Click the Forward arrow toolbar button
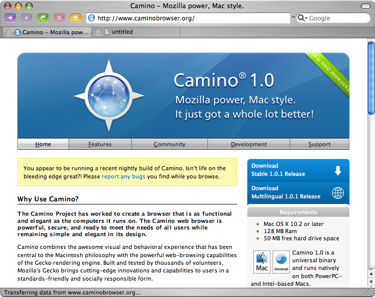The width and height of the screenshot is (375, 297). tap(27, 18)
